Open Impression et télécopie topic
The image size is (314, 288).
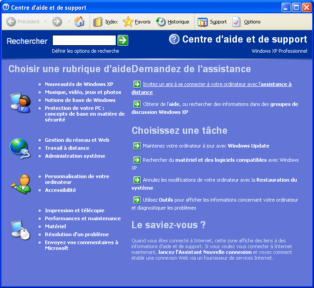75,210
